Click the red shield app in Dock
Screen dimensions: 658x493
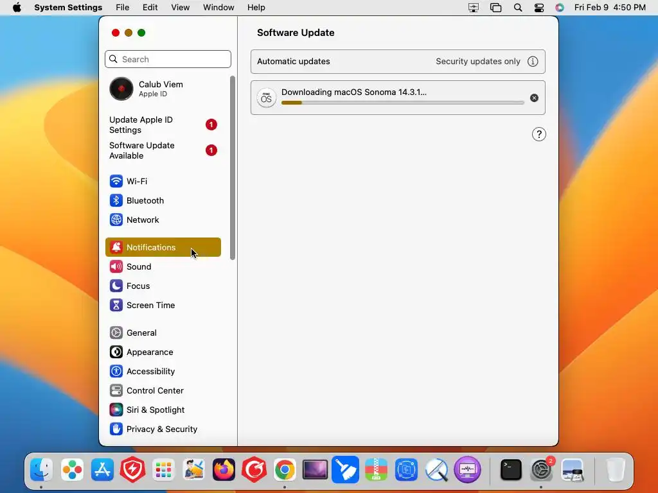click(132, 469)
